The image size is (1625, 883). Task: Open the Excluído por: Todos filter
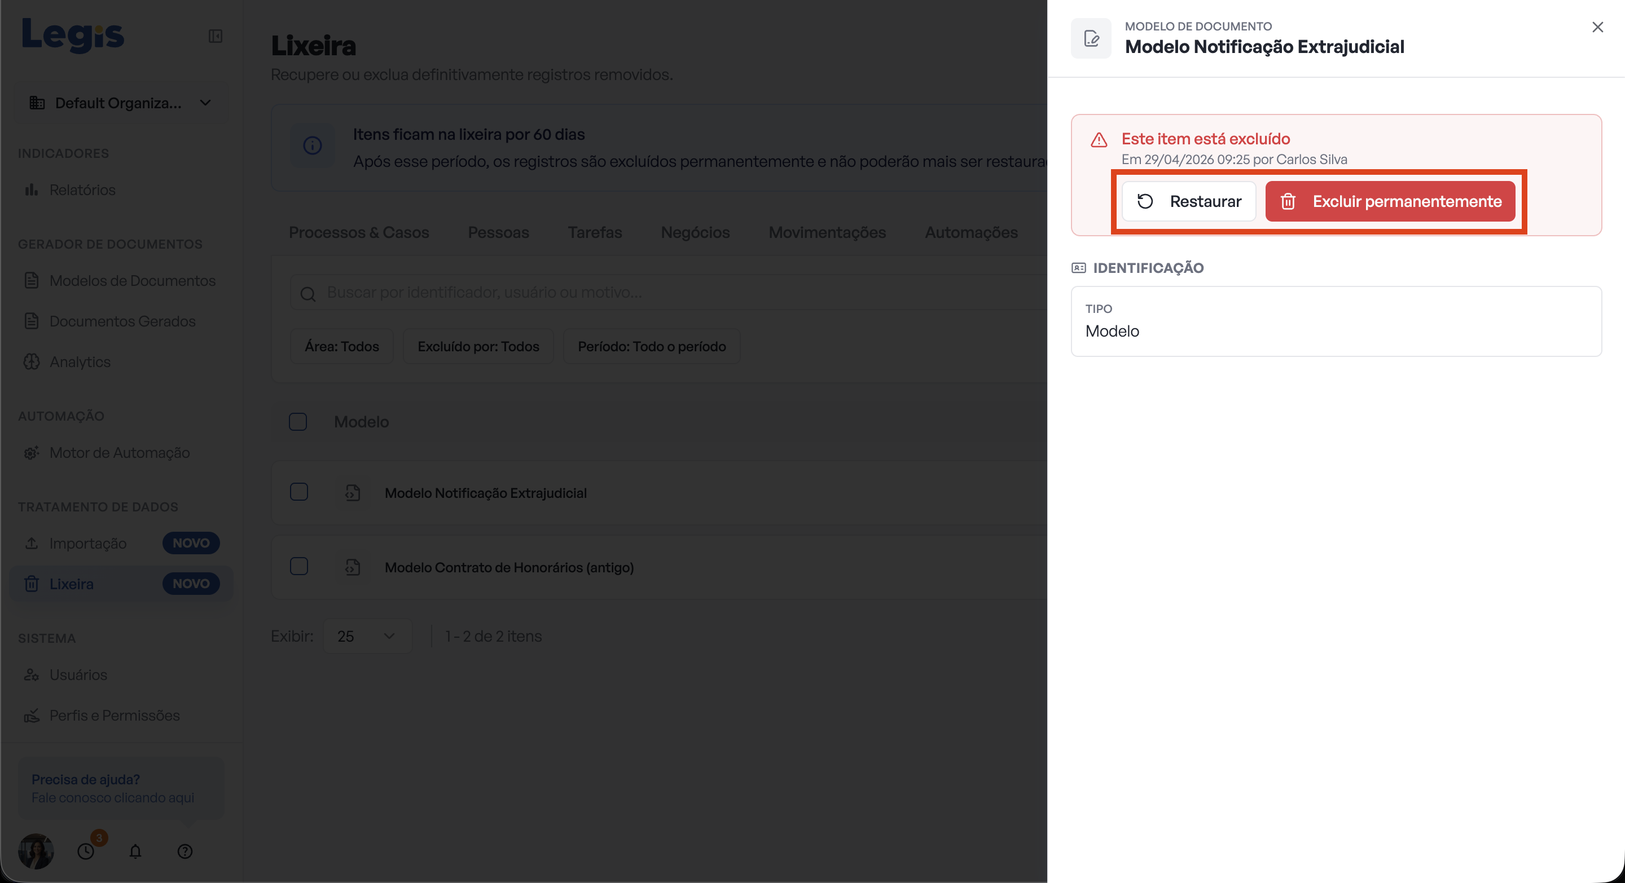tap(478, 347)
